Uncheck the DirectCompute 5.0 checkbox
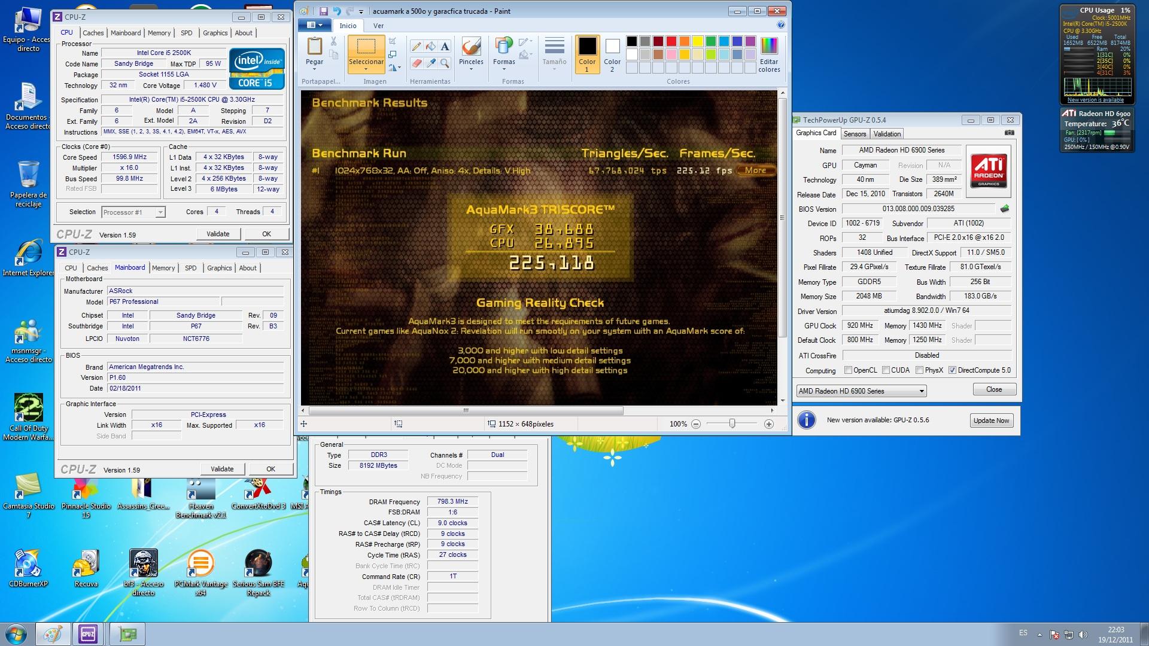1149x646 pixels. coord(952,370)
